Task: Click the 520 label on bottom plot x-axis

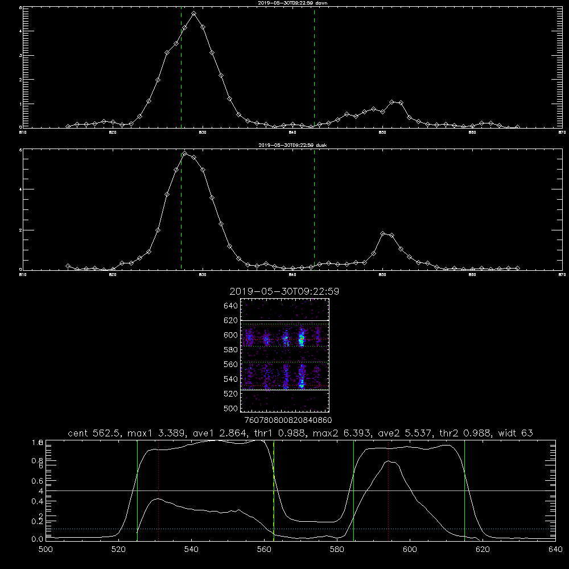Action: (x=119, y=550)
